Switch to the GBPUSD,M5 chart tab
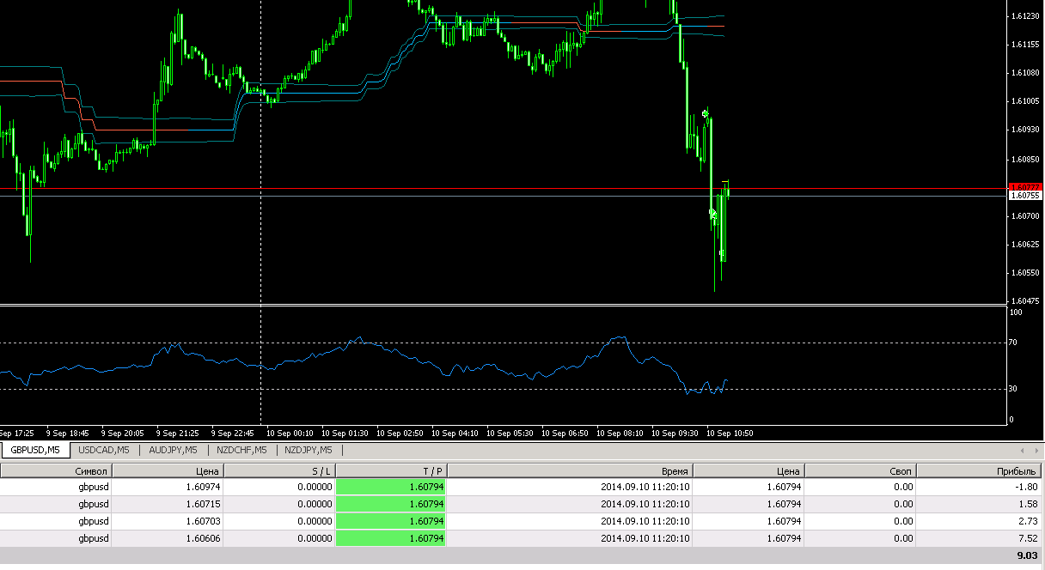The height and width of the screenshot is (570, 1045). (x=35, y=450)
